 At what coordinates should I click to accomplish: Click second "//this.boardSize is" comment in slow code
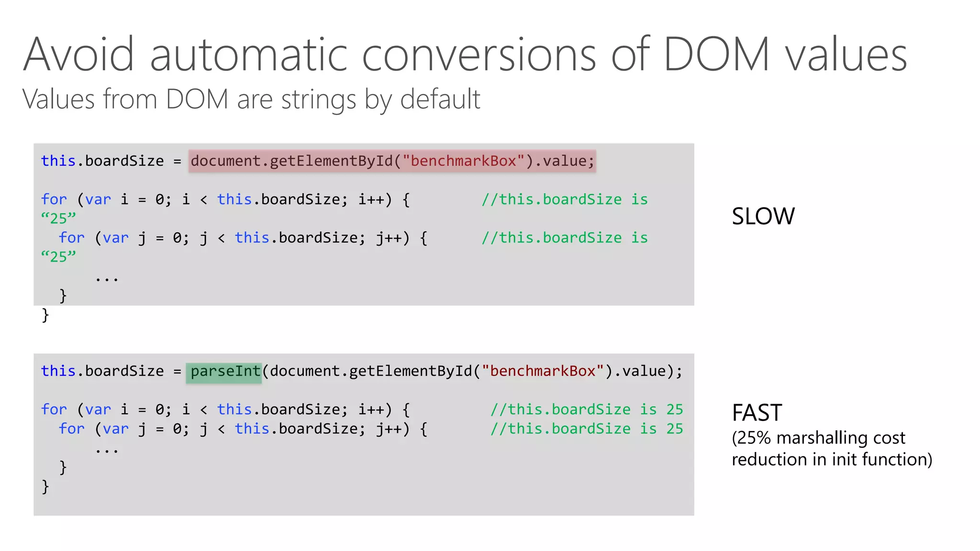[x=565, y=238]
